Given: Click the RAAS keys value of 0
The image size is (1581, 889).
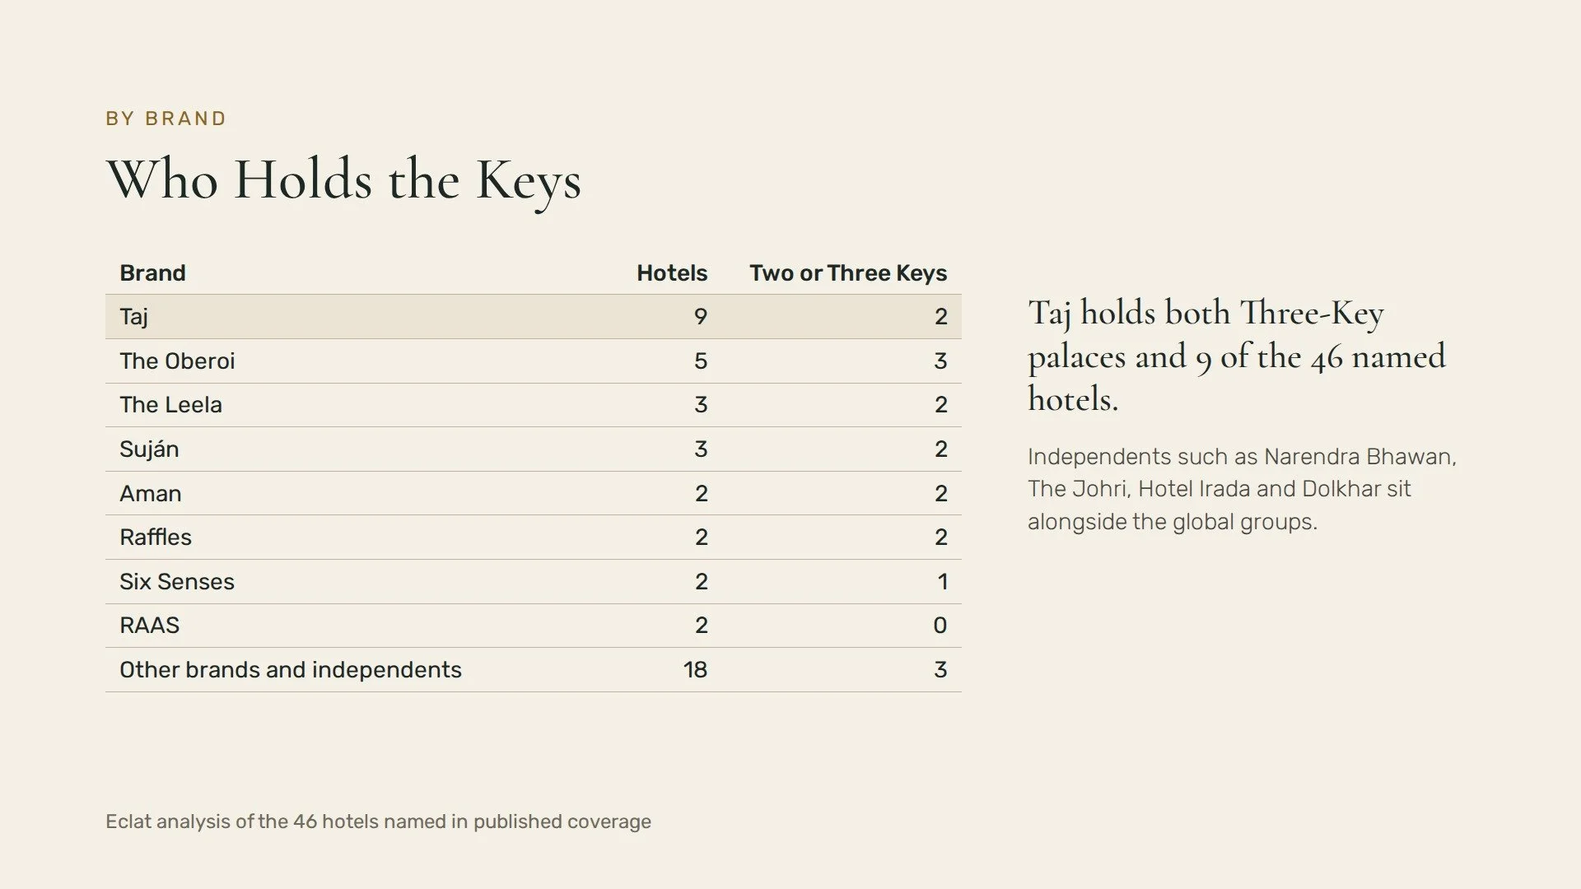Looking at the screenshot, I should tap(940, 626).
